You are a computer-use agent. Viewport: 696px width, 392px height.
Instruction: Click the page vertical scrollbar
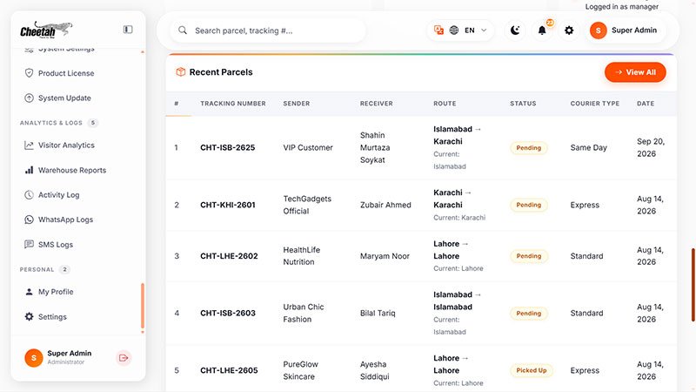pos(693,285)
